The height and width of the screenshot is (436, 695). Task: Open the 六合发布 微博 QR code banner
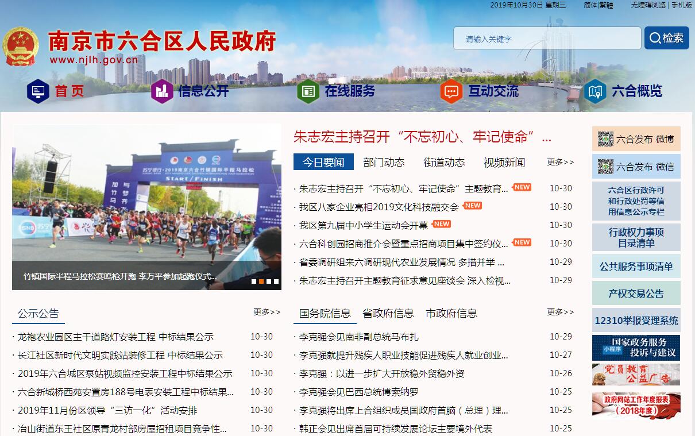[x=636, y=139]
